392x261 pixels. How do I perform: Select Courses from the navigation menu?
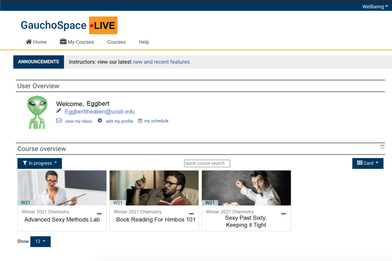[116, 42]
